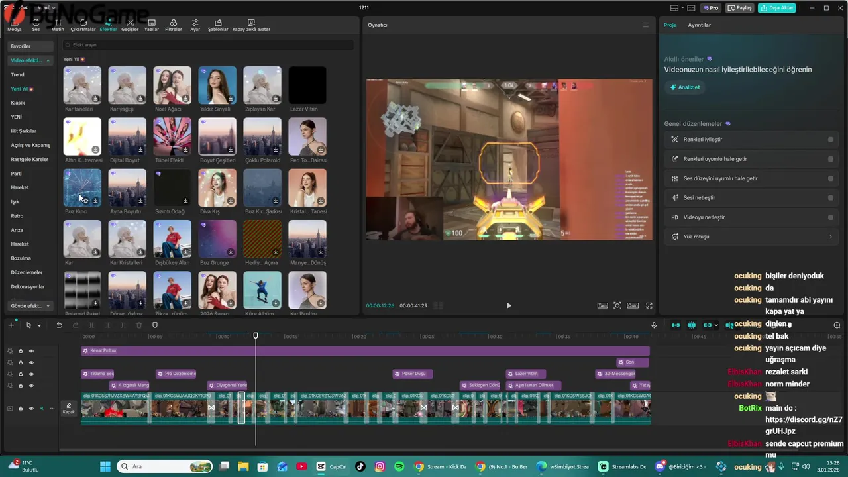The image size is (848, 477).
Task: Enable Ses düzeyini uyumlu hale getir
Action: (x=831, y=178)
